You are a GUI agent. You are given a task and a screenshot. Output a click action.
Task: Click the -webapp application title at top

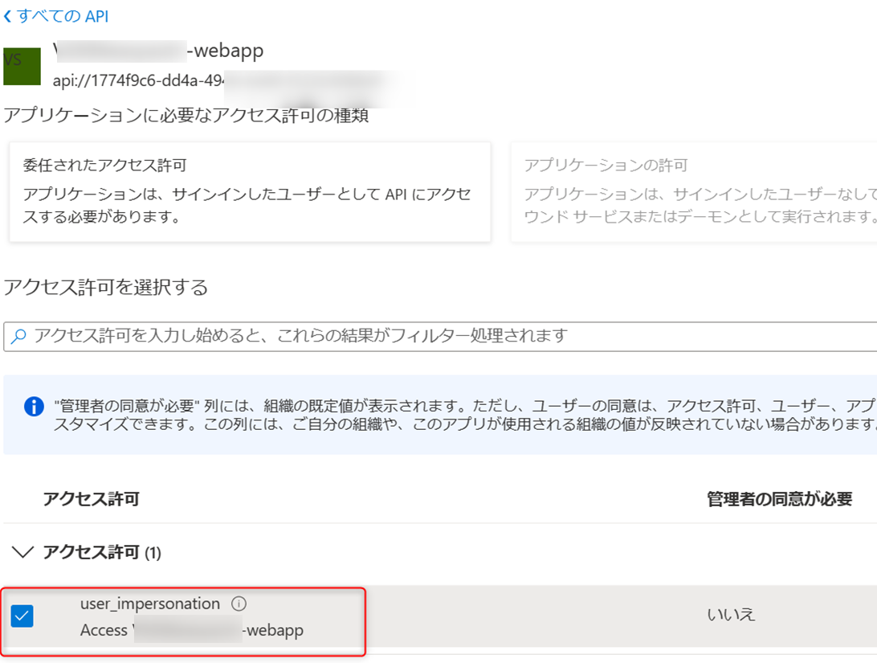click(225, 51)
